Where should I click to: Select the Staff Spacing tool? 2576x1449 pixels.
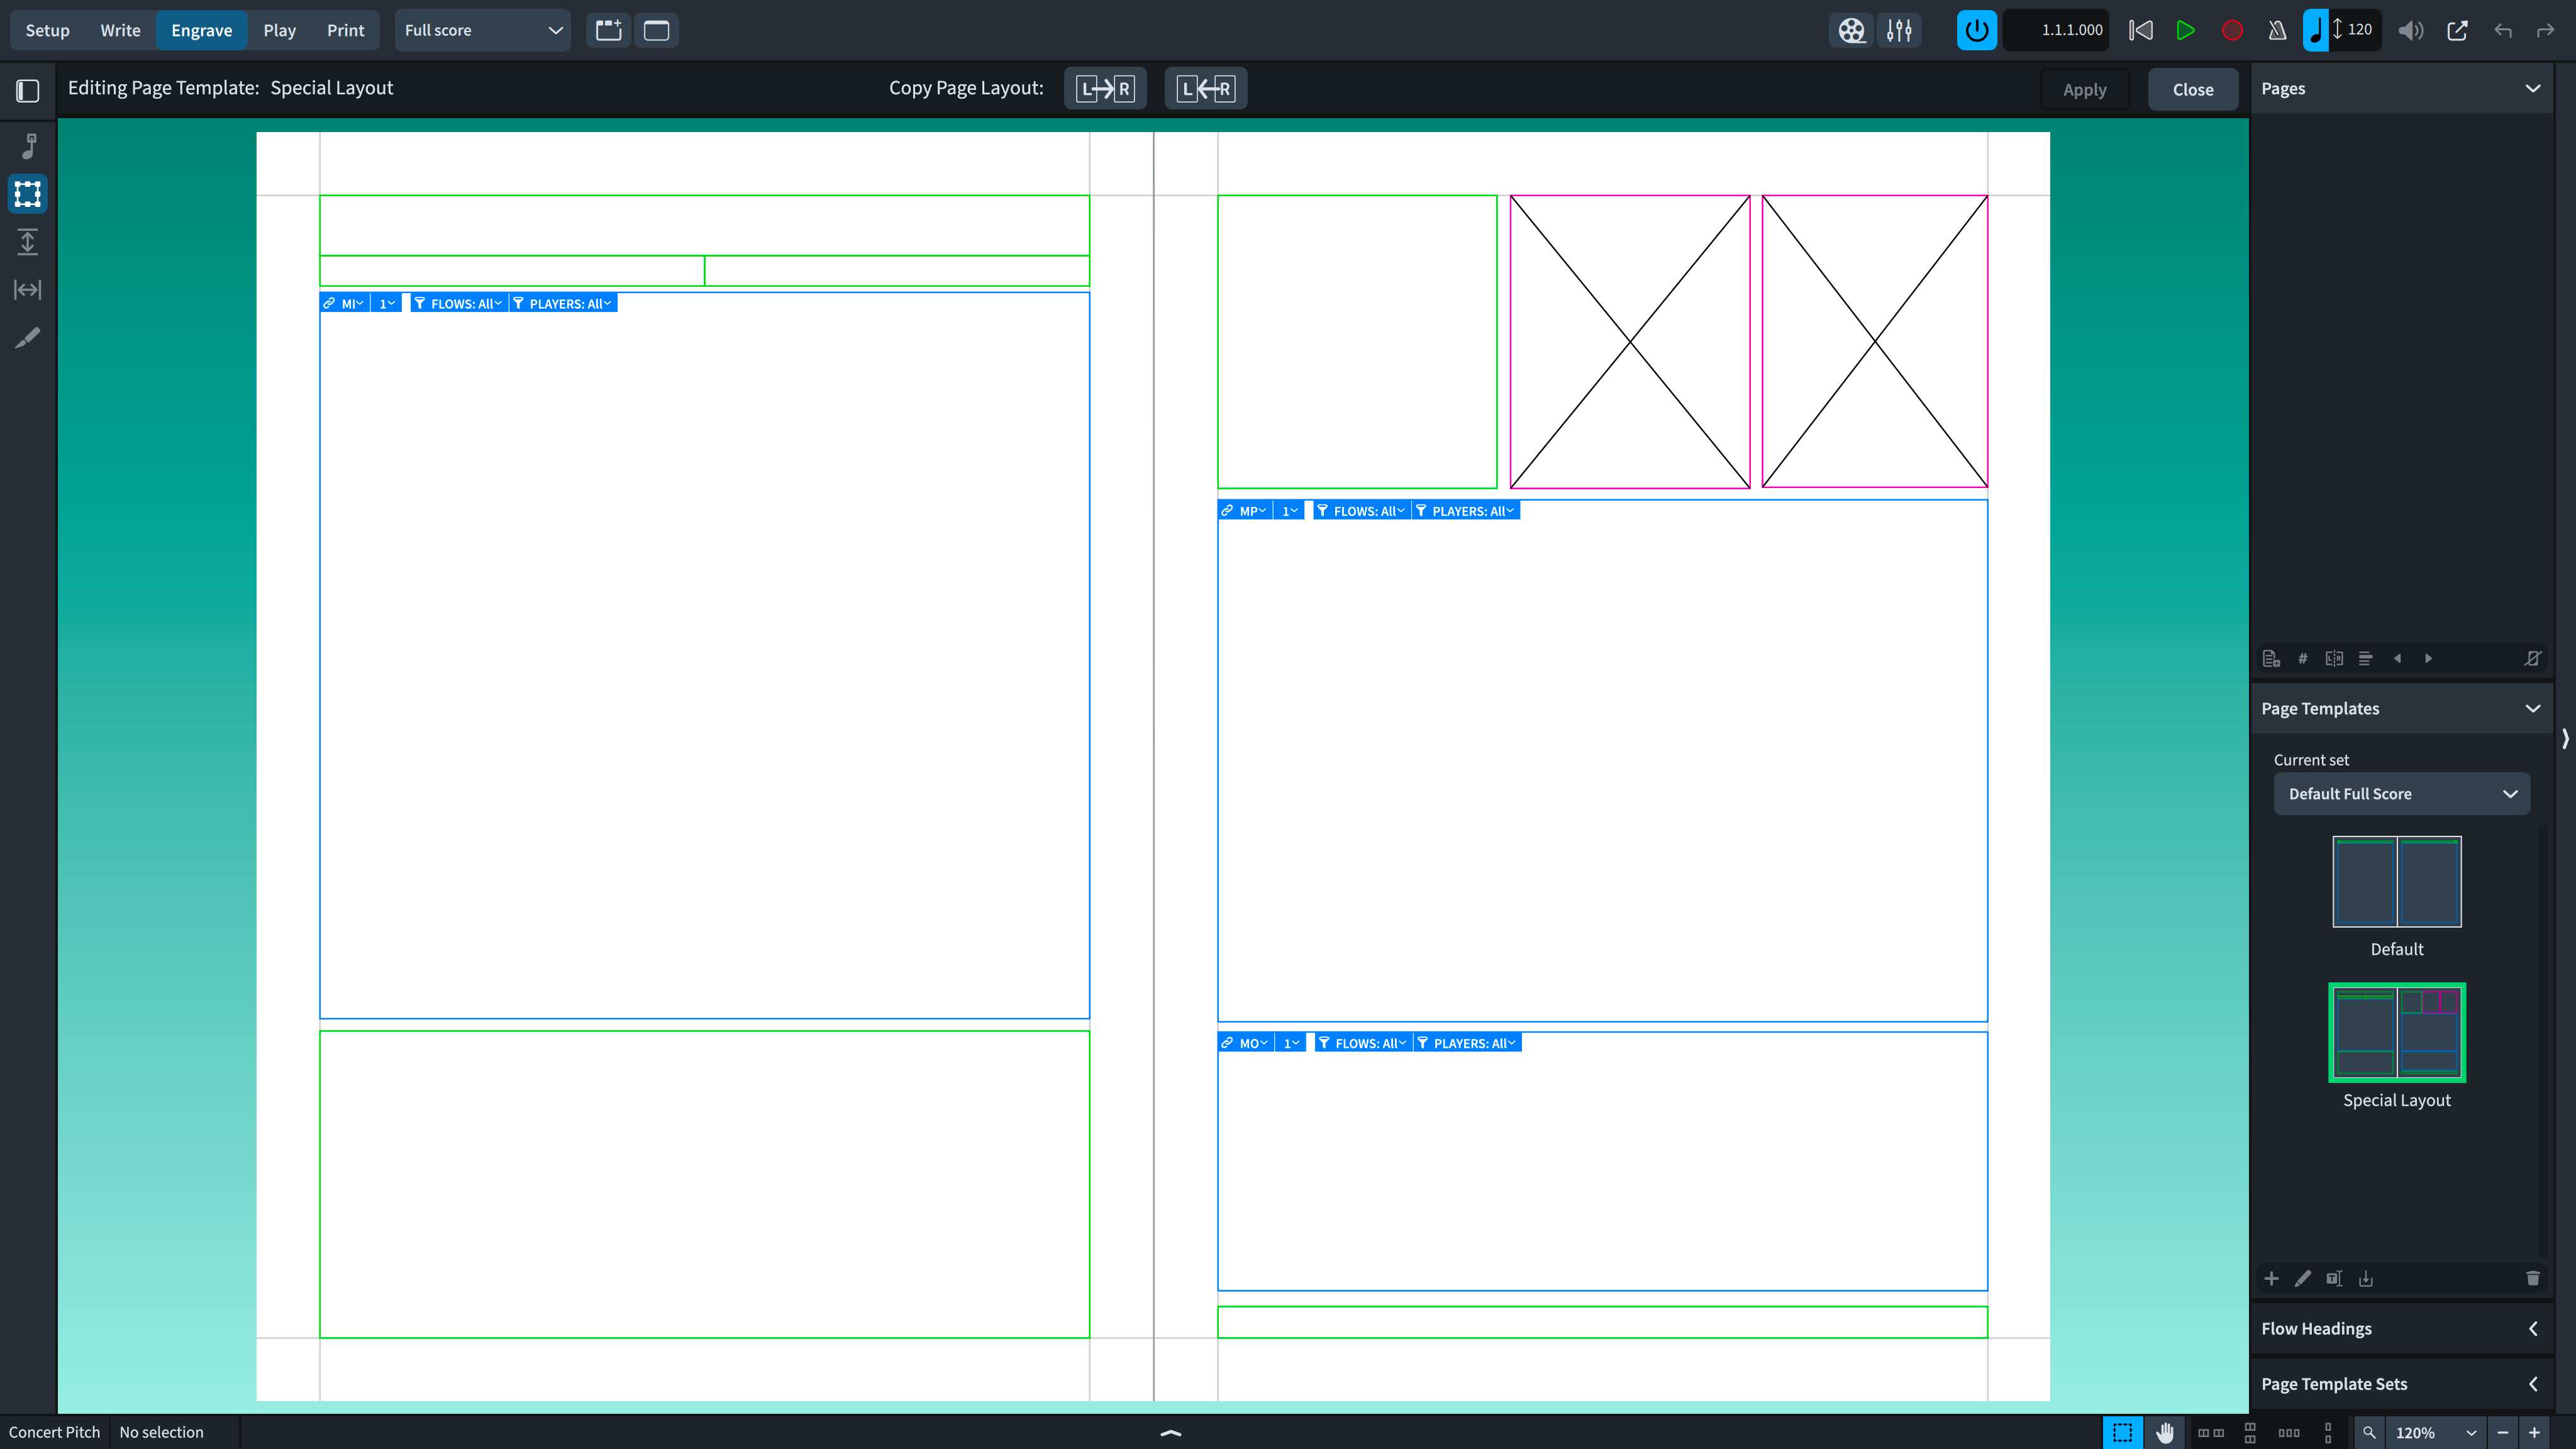28,242
